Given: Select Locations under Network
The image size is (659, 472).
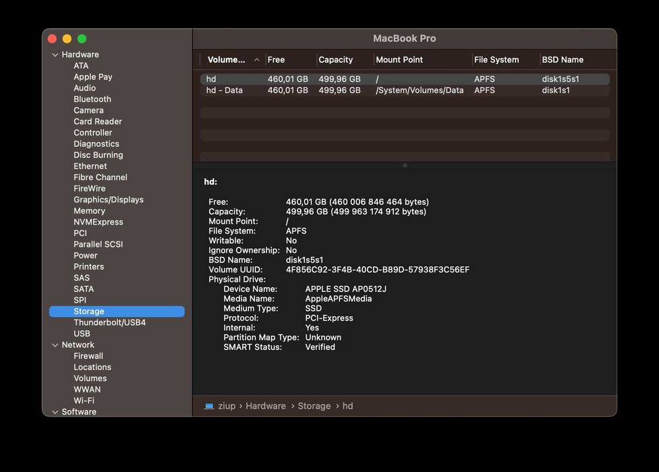Looking at the screenshot, I should tap(92, 367).
